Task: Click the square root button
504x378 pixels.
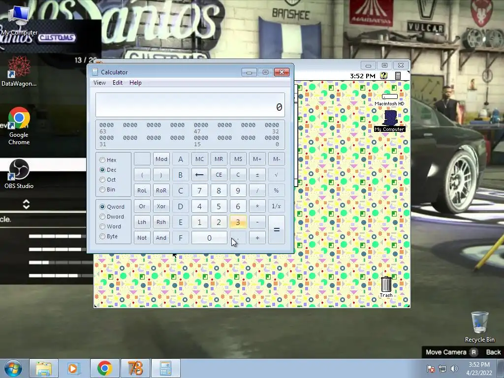Action: pyautogui.click(x=277, y=175)
